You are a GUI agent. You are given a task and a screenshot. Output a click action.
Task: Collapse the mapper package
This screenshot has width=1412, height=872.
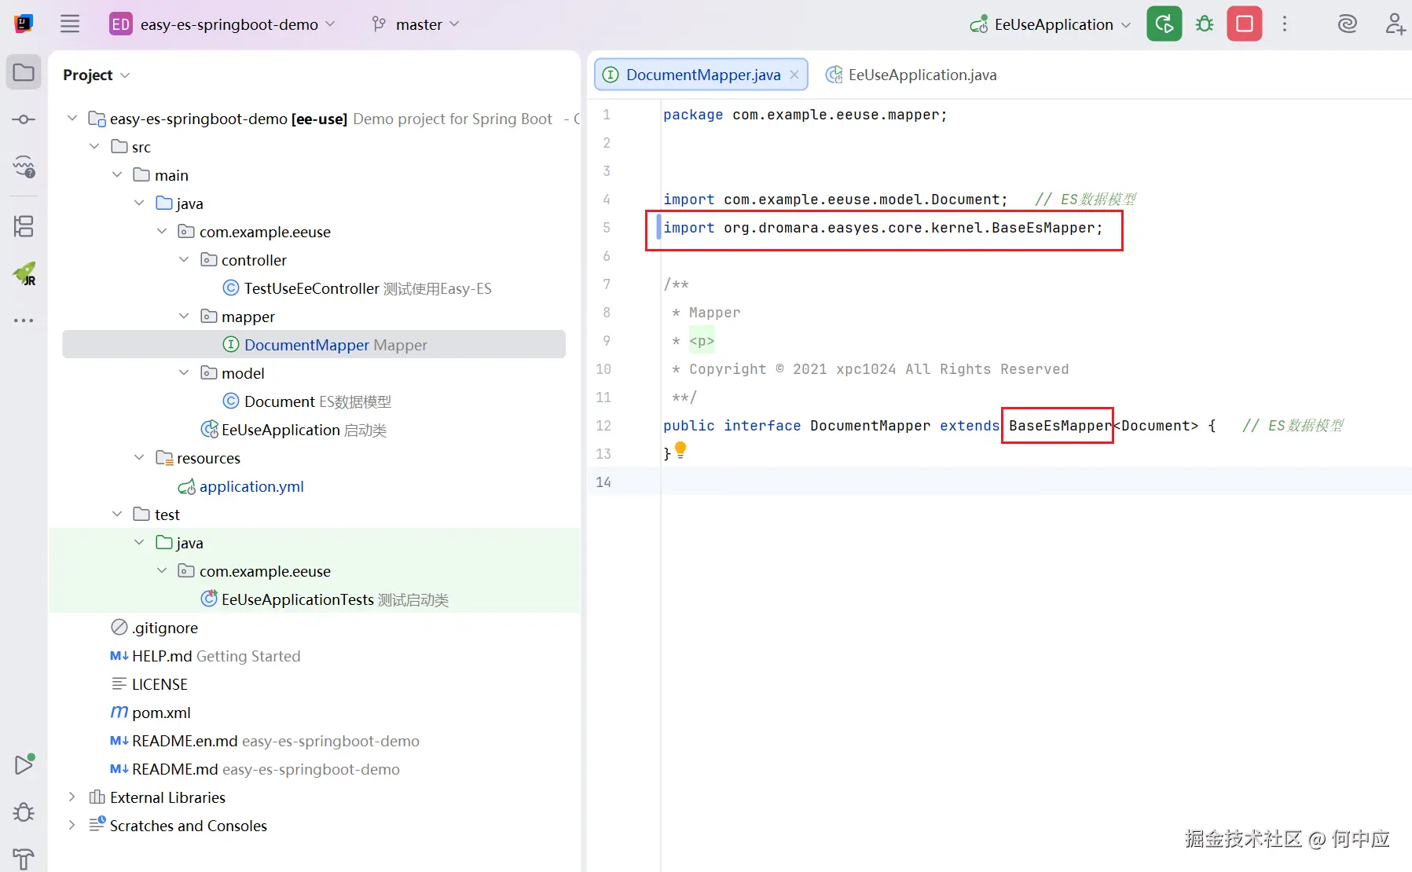pos(184,317)
